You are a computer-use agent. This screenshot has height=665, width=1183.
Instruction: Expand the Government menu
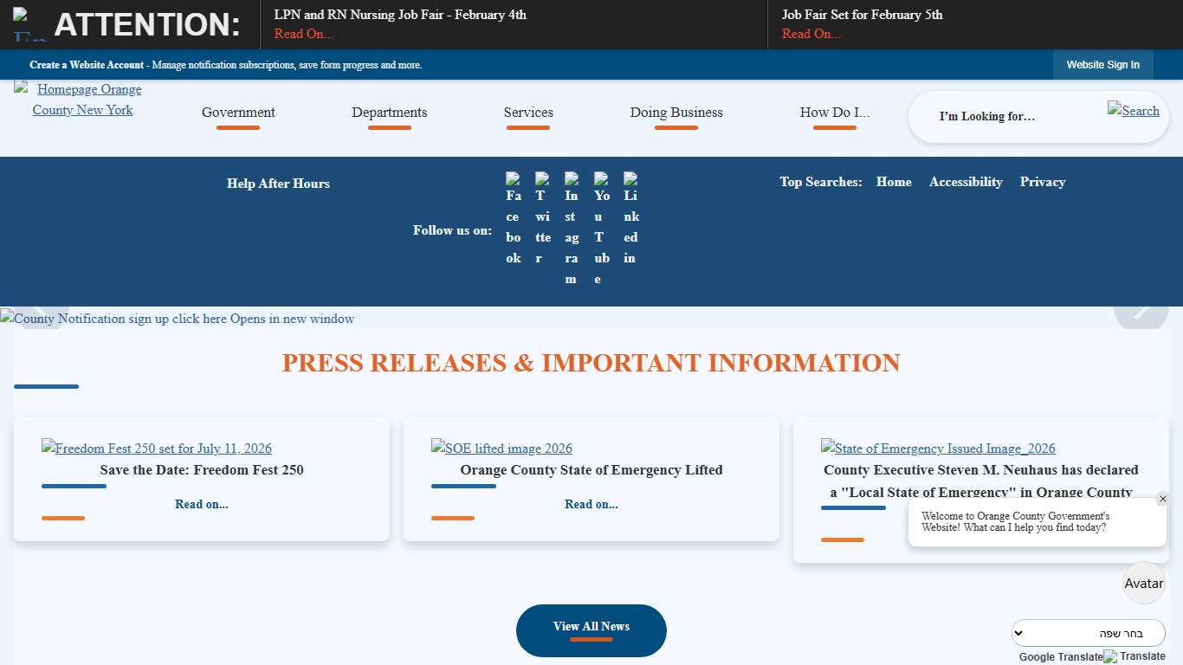(x=238, y=113)
